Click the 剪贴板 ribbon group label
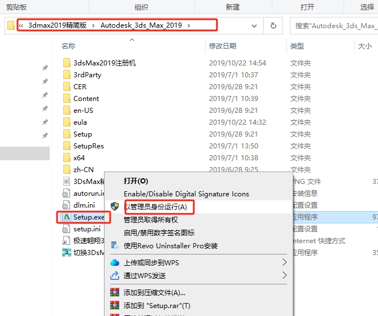The image size is (378, 316). coord(16,7)
